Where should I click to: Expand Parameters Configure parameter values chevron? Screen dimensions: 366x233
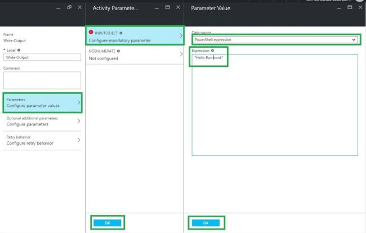79,102
